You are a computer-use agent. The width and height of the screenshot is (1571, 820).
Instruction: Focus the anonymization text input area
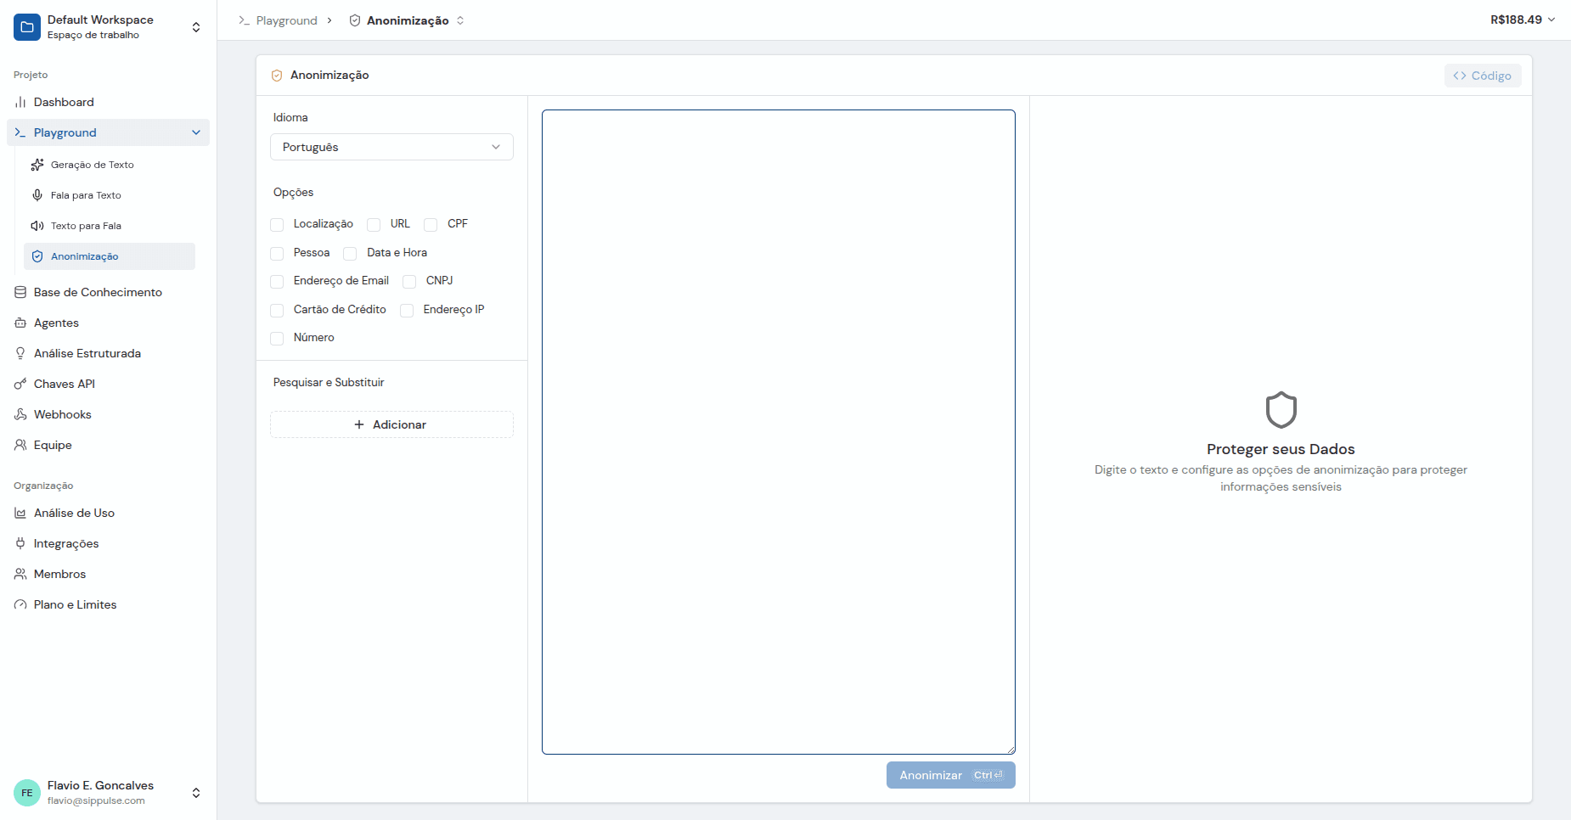[x=778, y=431]
